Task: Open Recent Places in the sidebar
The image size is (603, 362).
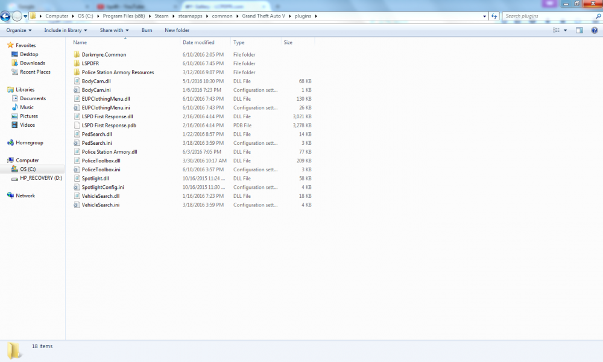Action: pyautogui.click(x=35, y=72)
